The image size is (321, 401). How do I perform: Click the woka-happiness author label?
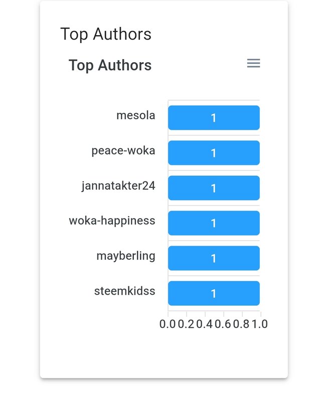(112, 221)
